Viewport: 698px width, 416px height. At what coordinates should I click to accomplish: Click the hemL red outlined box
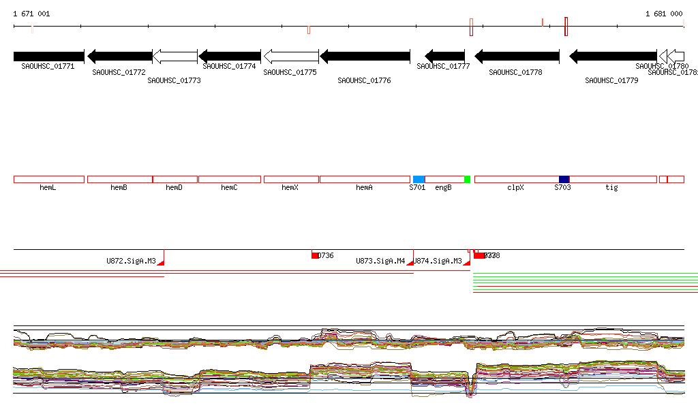click(49, 180)
